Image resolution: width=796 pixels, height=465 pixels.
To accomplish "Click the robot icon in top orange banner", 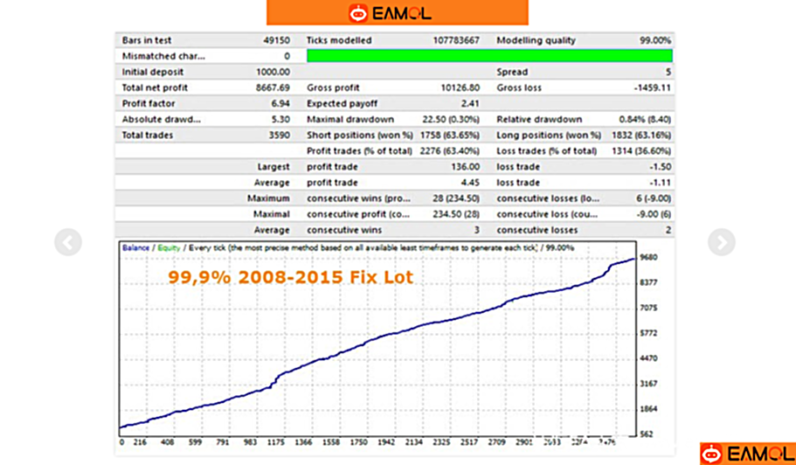I will pyautogui.click(x=358, y=12).
